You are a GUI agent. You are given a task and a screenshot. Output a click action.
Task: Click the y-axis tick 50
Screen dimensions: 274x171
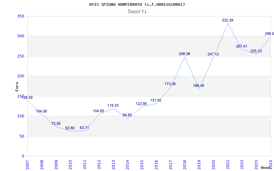[x=22, y=136]
